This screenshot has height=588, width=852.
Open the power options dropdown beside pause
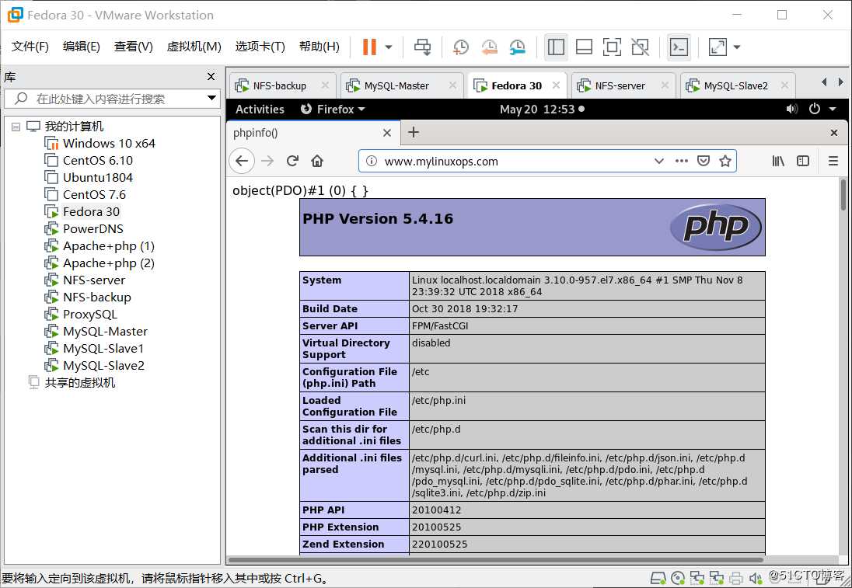point(389,47)
